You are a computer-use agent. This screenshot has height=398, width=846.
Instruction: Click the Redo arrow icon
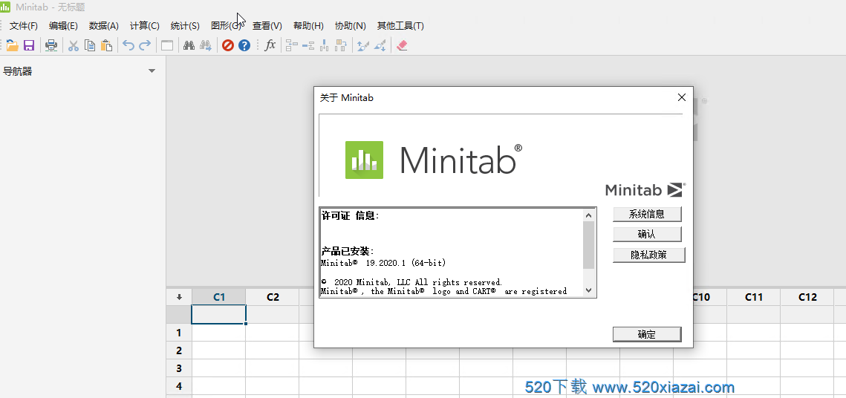[145, 45]
